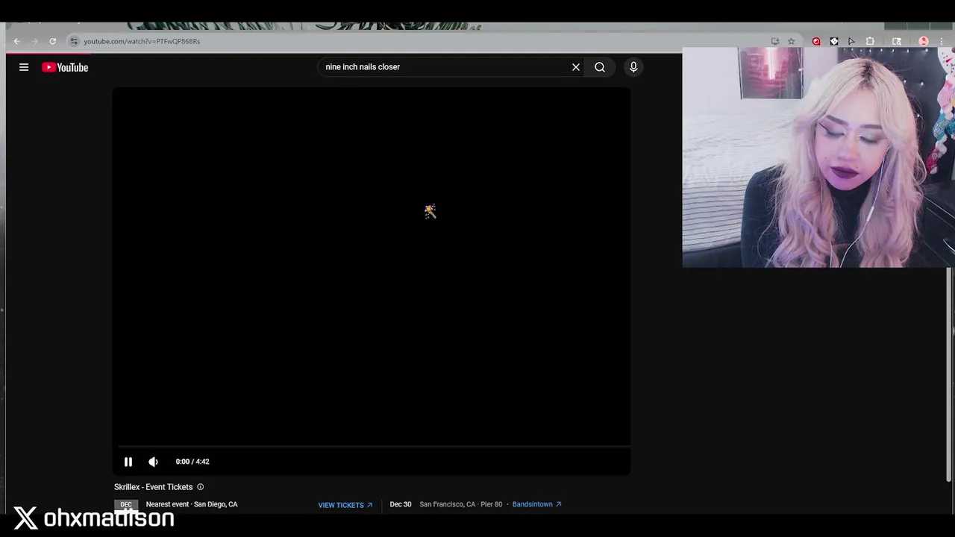Search with your voice microphone

(x=633, y=67)
